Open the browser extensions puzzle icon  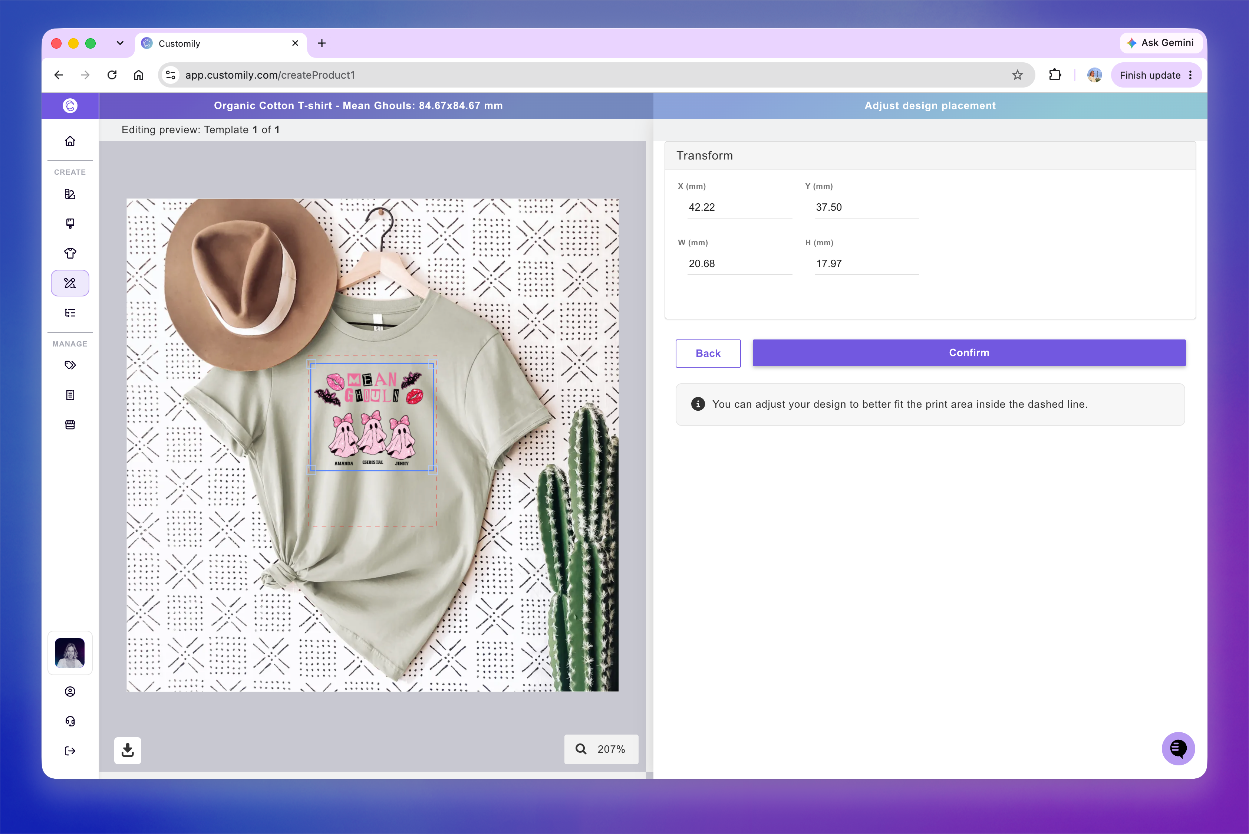[x=1055, y=75]
